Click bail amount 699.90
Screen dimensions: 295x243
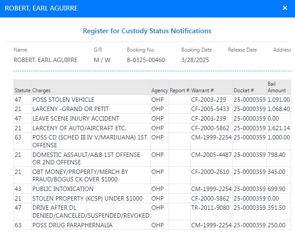pyautogui.click(x=276, y=189)
